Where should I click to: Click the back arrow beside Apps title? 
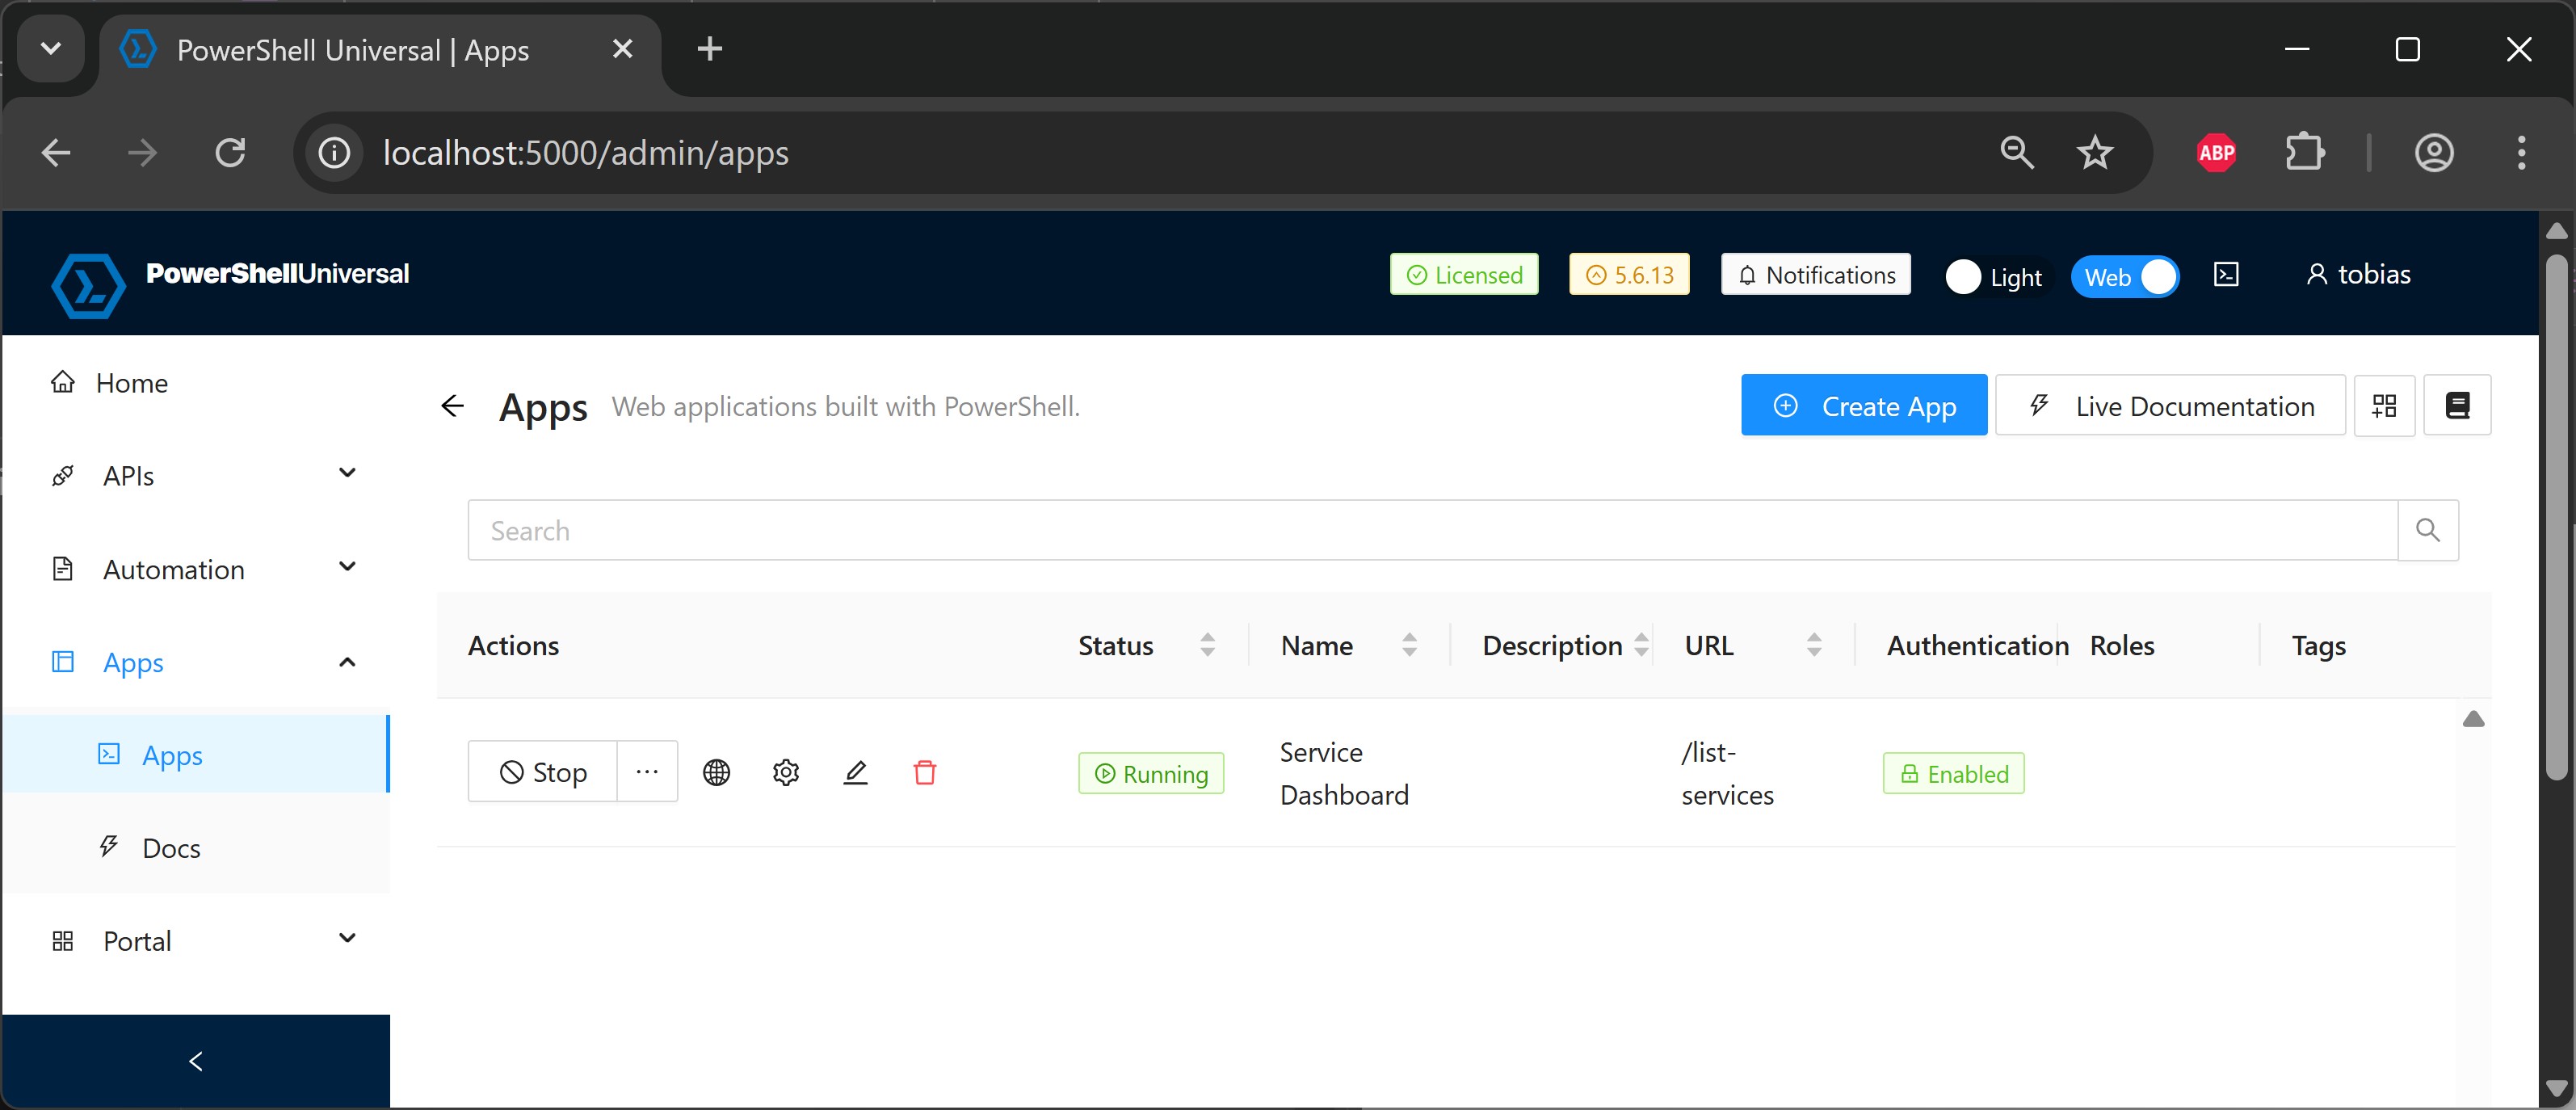point(453,406)
